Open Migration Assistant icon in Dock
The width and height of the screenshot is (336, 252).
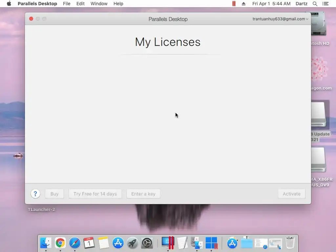point(197,243)
